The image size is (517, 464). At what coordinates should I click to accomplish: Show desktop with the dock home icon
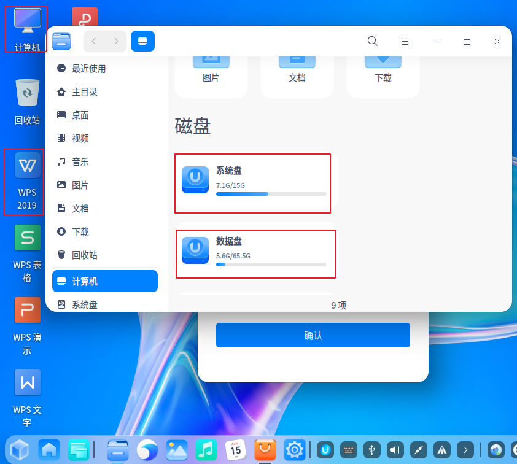click(49, 450)
